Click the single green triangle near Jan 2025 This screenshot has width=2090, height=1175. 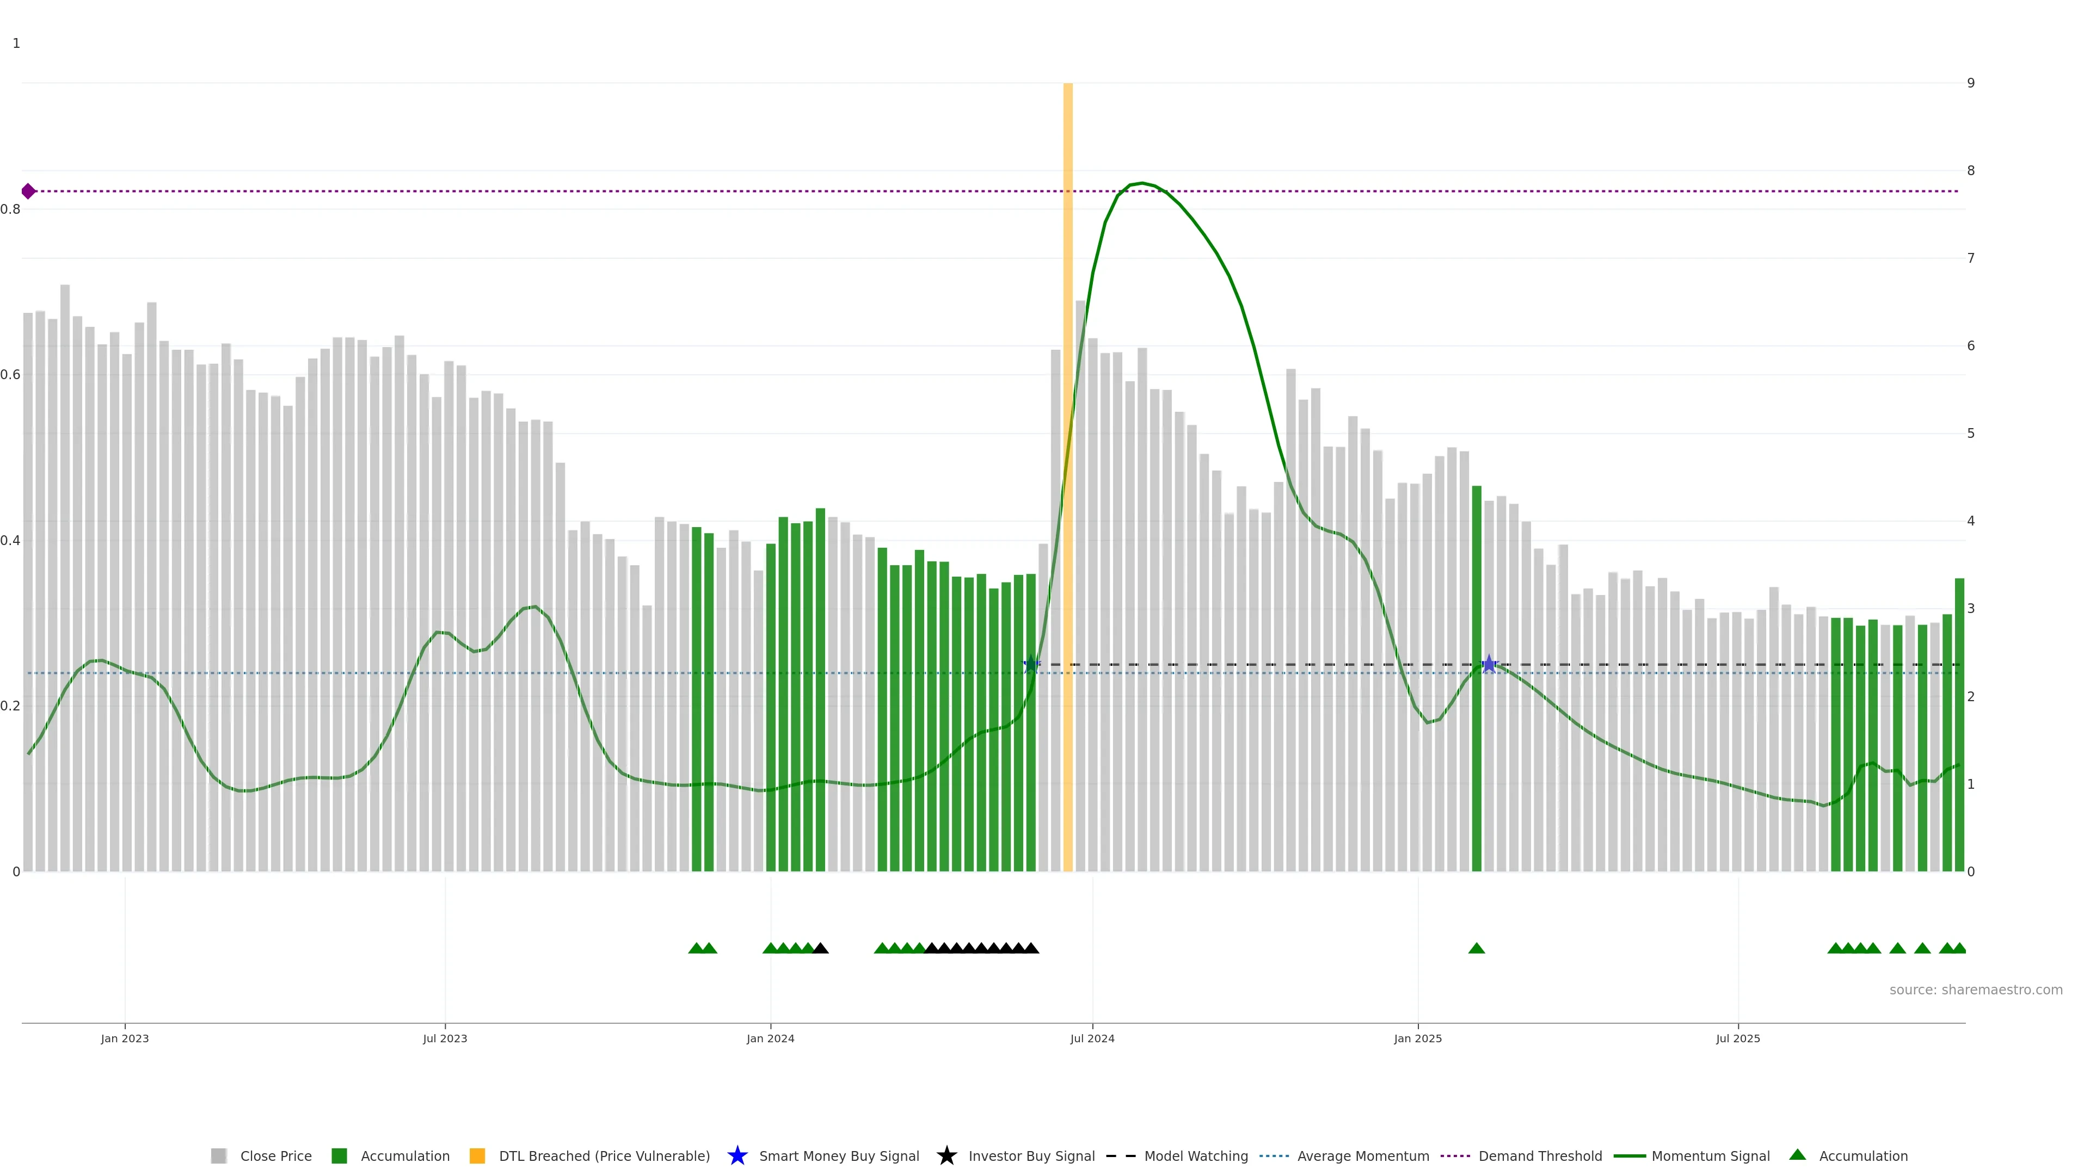1477,948
